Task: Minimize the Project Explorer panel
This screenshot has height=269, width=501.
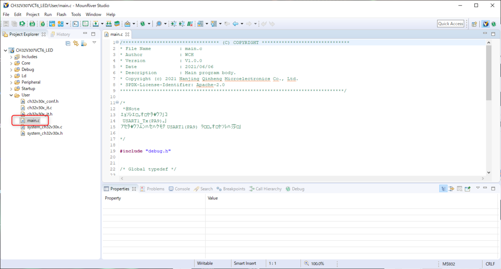Action: [85, 33]
